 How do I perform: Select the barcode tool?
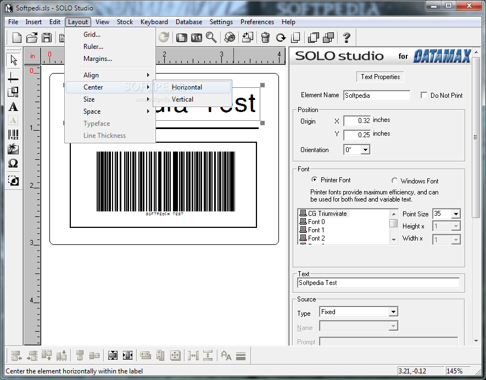click(x=13, y=135)
